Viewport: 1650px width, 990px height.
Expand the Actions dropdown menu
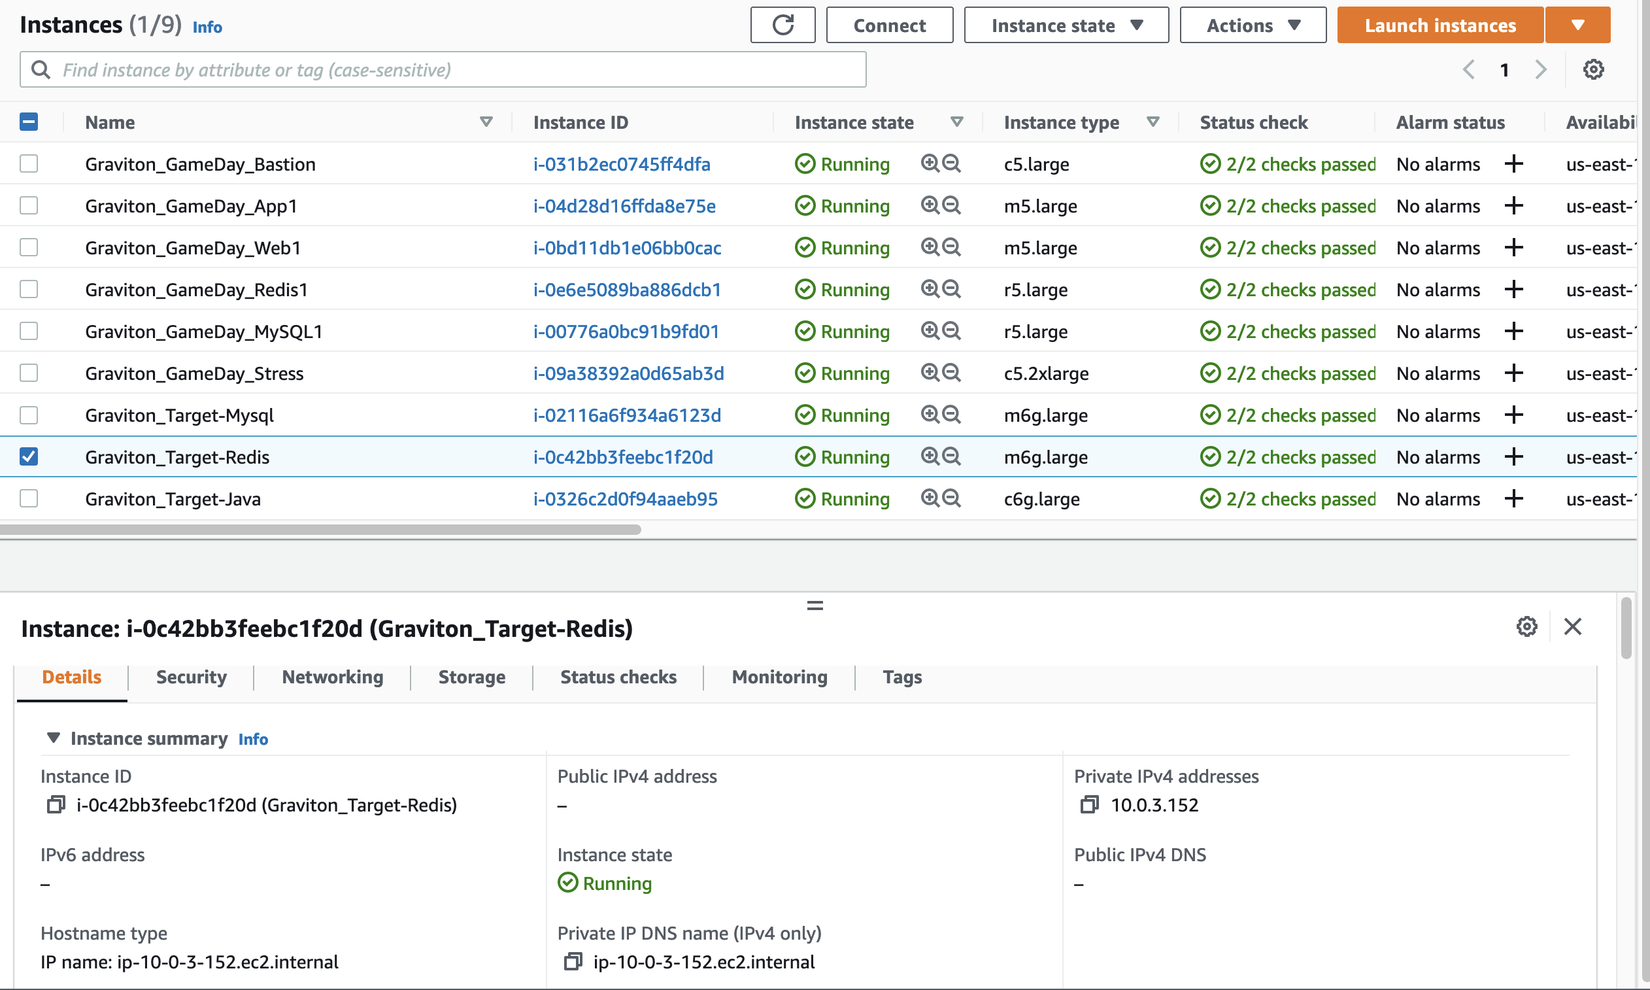pos(1253,26)
